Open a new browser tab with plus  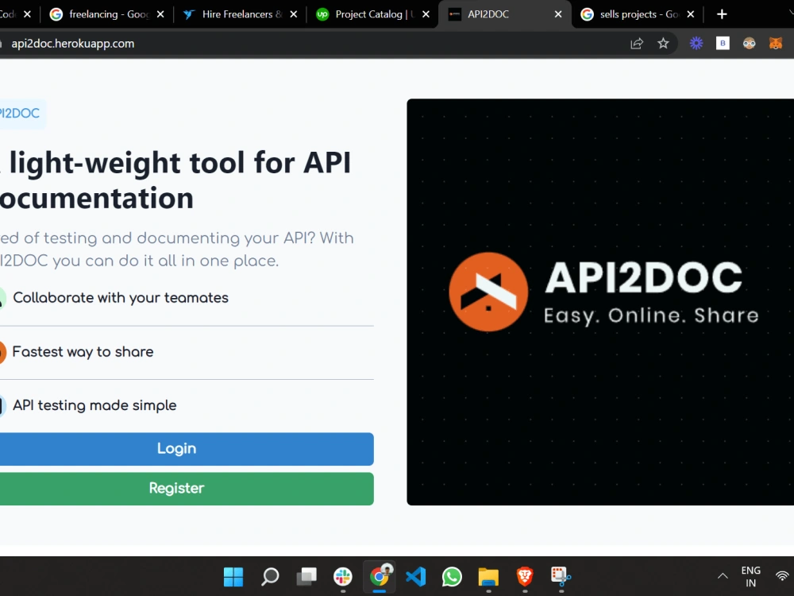pos(722,14)
